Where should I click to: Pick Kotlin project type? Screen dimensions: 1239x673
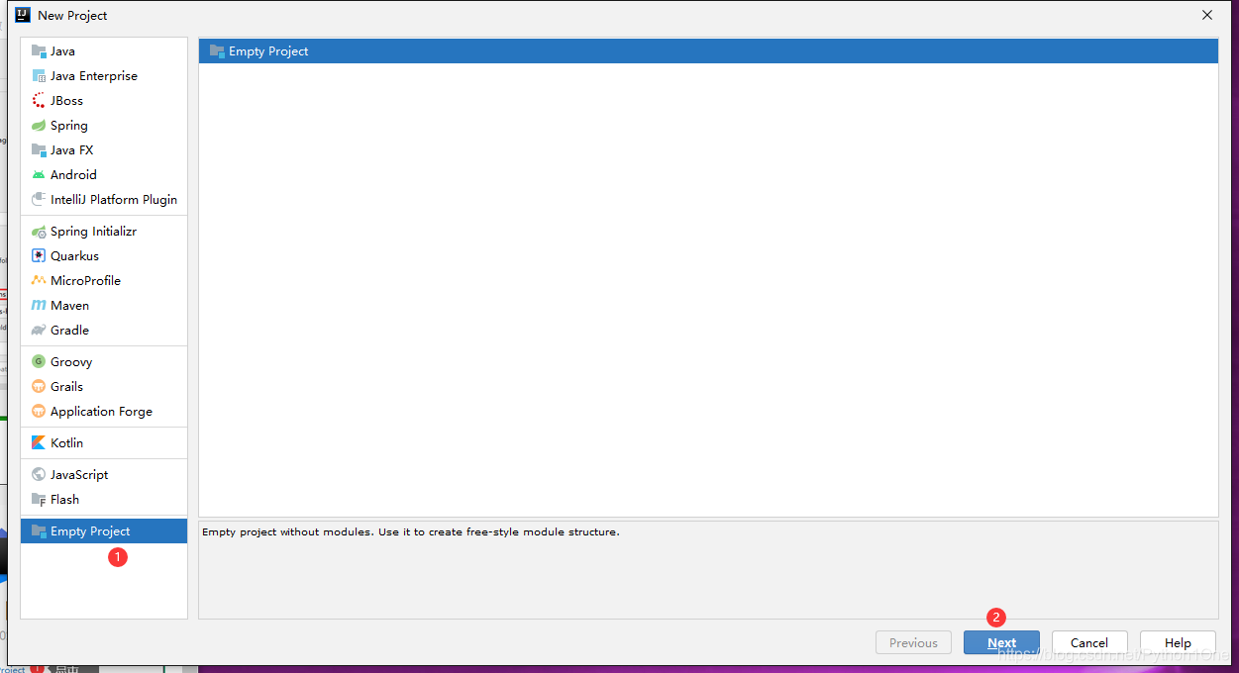(x=104, y=443)
